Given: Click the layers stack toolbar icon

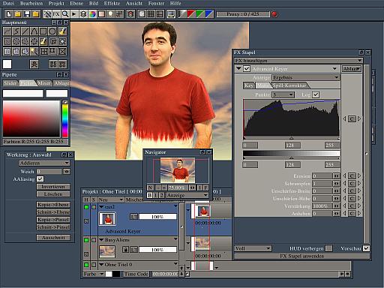Looking at the screenshot, I should pos(83,14).
